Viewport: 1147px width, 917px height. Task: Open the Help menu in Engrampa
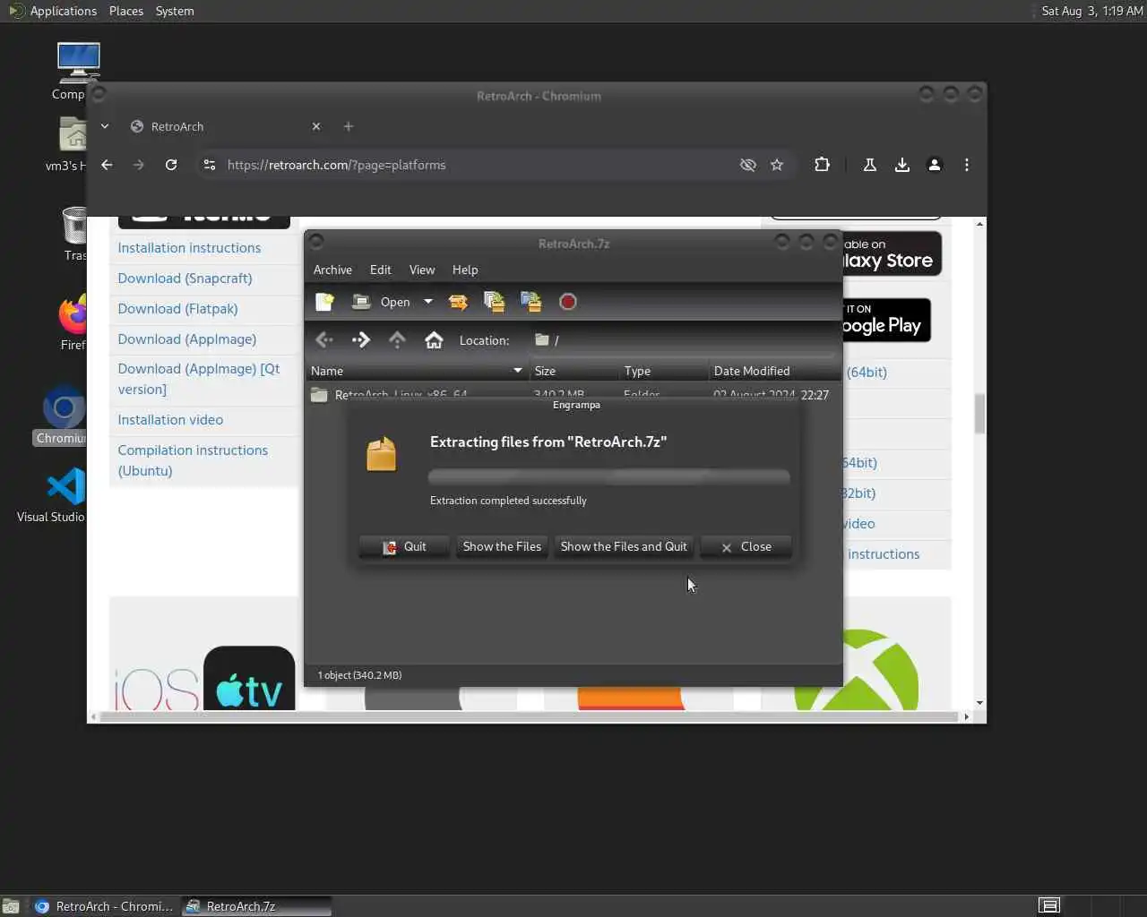[465, 270]
